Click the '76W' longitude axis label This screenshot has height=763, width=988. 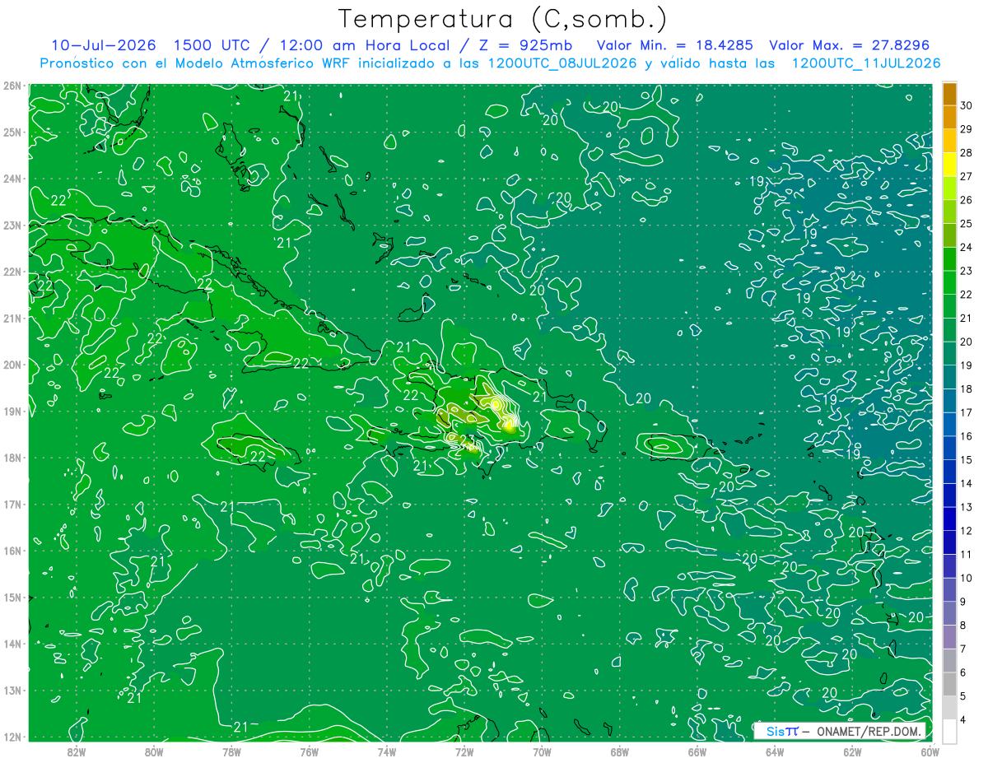coord(309,751)
